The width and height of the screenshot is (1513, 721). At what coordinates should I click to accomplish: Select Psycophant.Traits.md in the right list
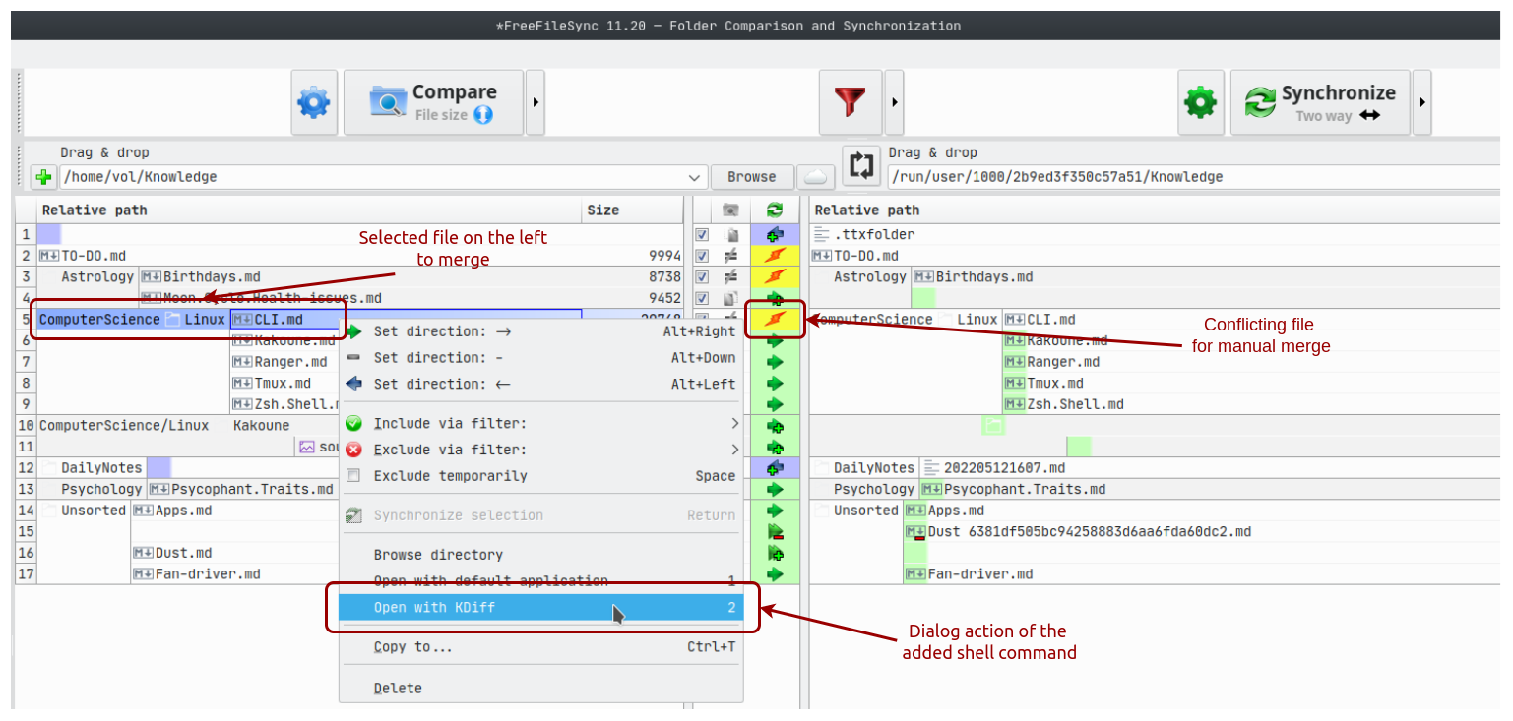click(x=1025, y=489)
